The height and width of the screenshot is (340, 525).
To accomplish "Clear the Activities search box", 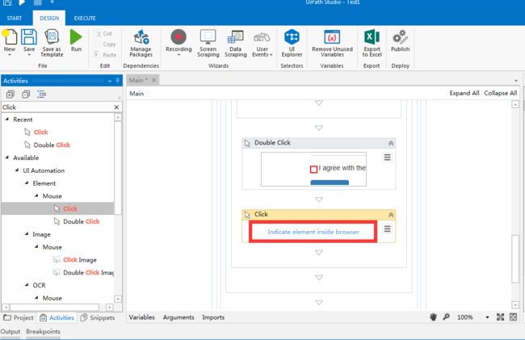I will 116,107.
